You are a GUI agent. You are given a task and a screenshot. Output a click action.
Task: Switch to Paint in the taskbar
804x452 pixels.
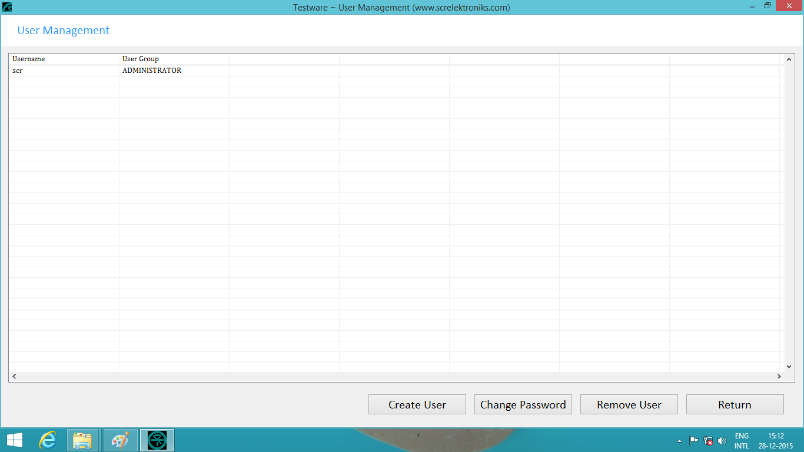pyautogui.click(x=120, y=440)
